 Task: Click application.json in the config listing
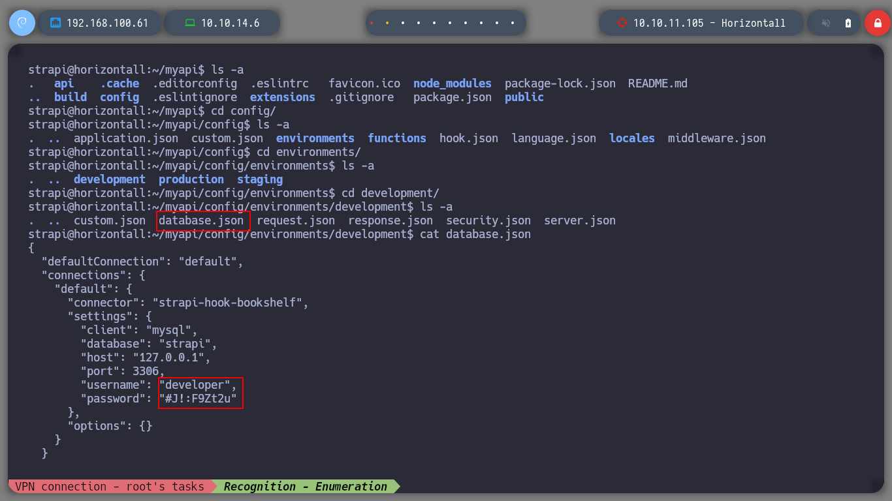pos(126,138)
